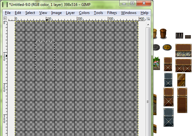
Task: Open the Select menu
Action: [30, 13]
